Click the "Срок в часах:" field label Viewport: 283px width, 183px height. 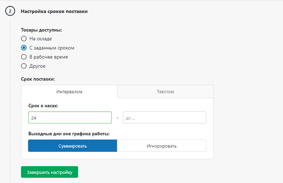(43, 106)
